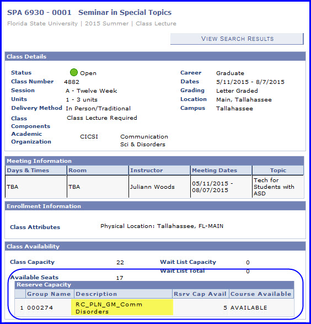Click the Course Available column header
Viewport: 311px width, 324px height.
pos(261,294)
